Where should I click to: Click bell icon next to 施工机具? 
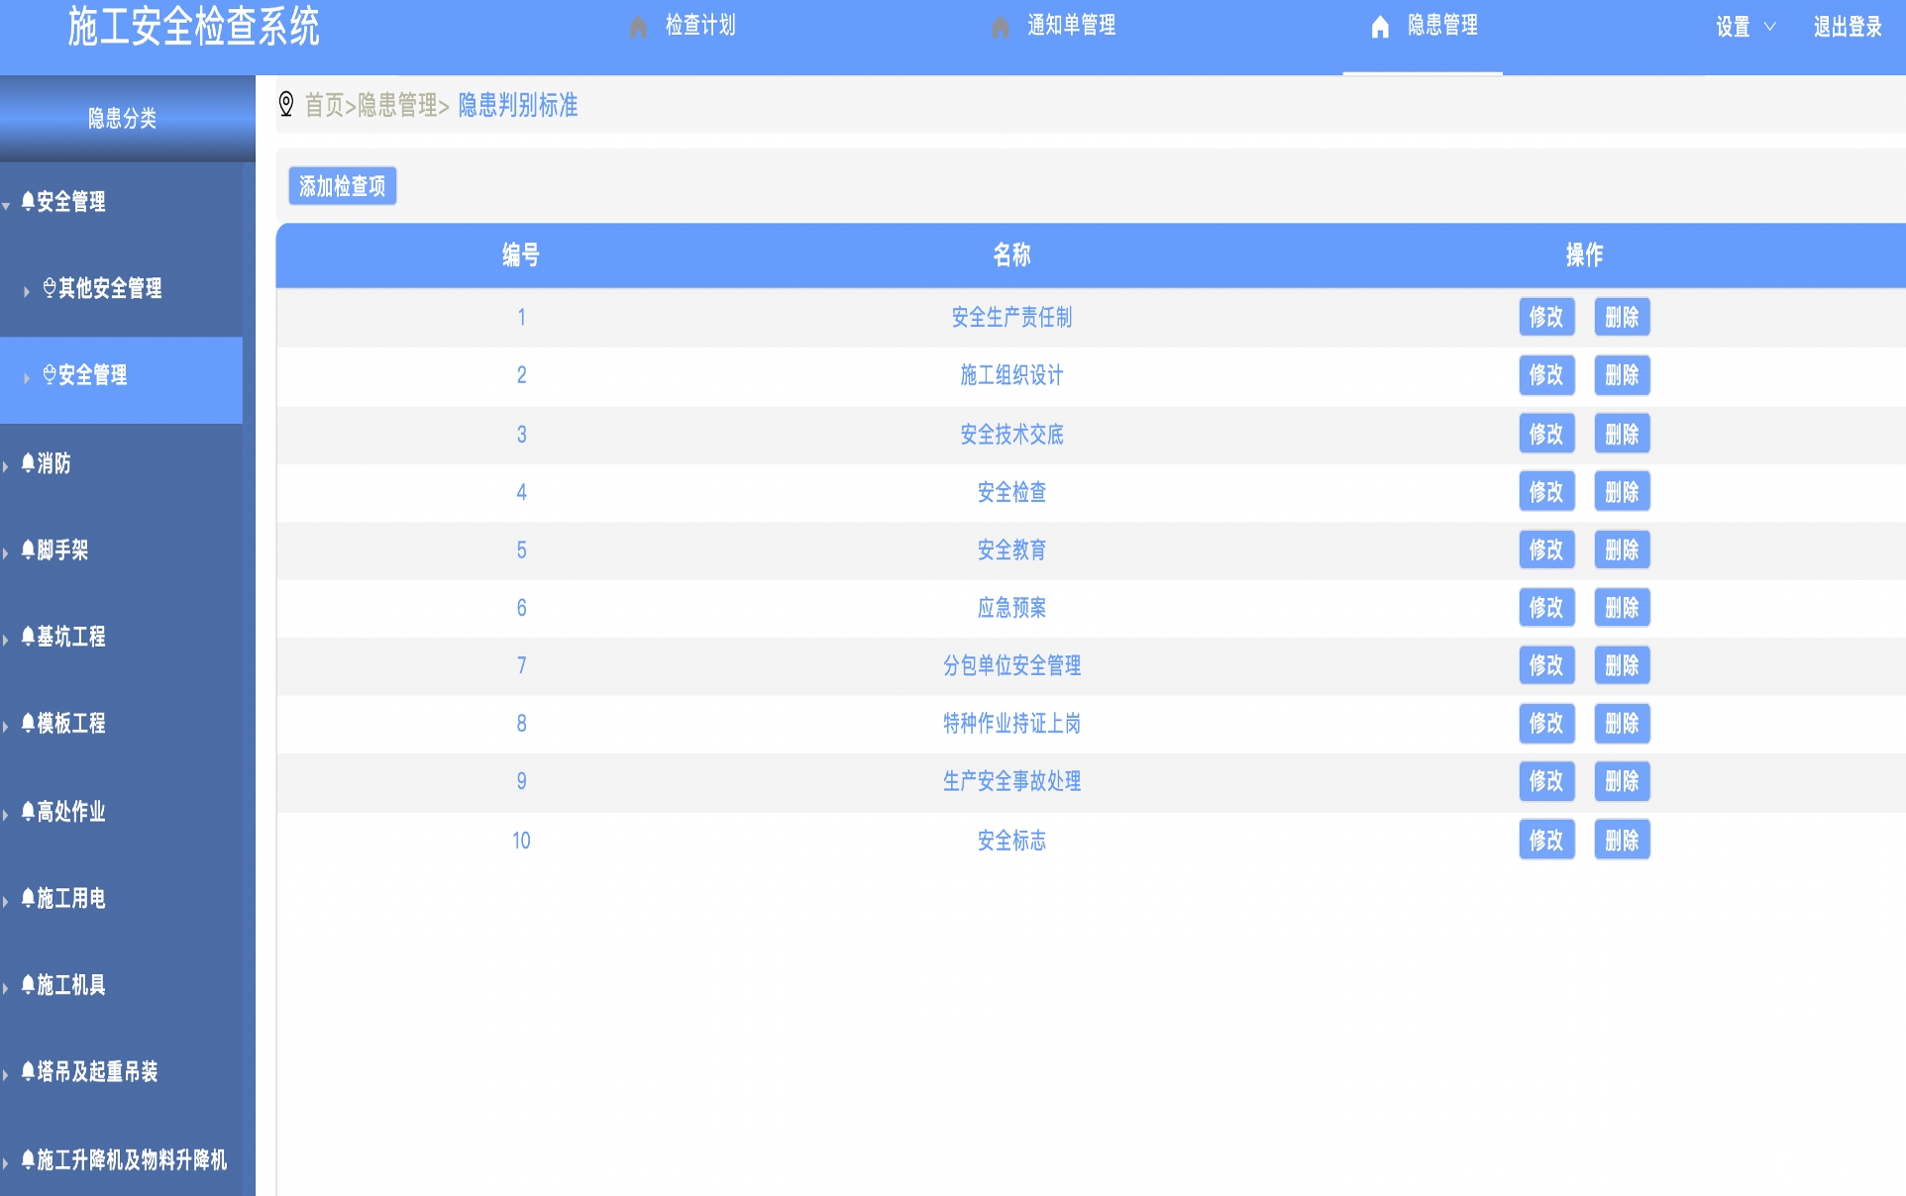click(28, 984)
